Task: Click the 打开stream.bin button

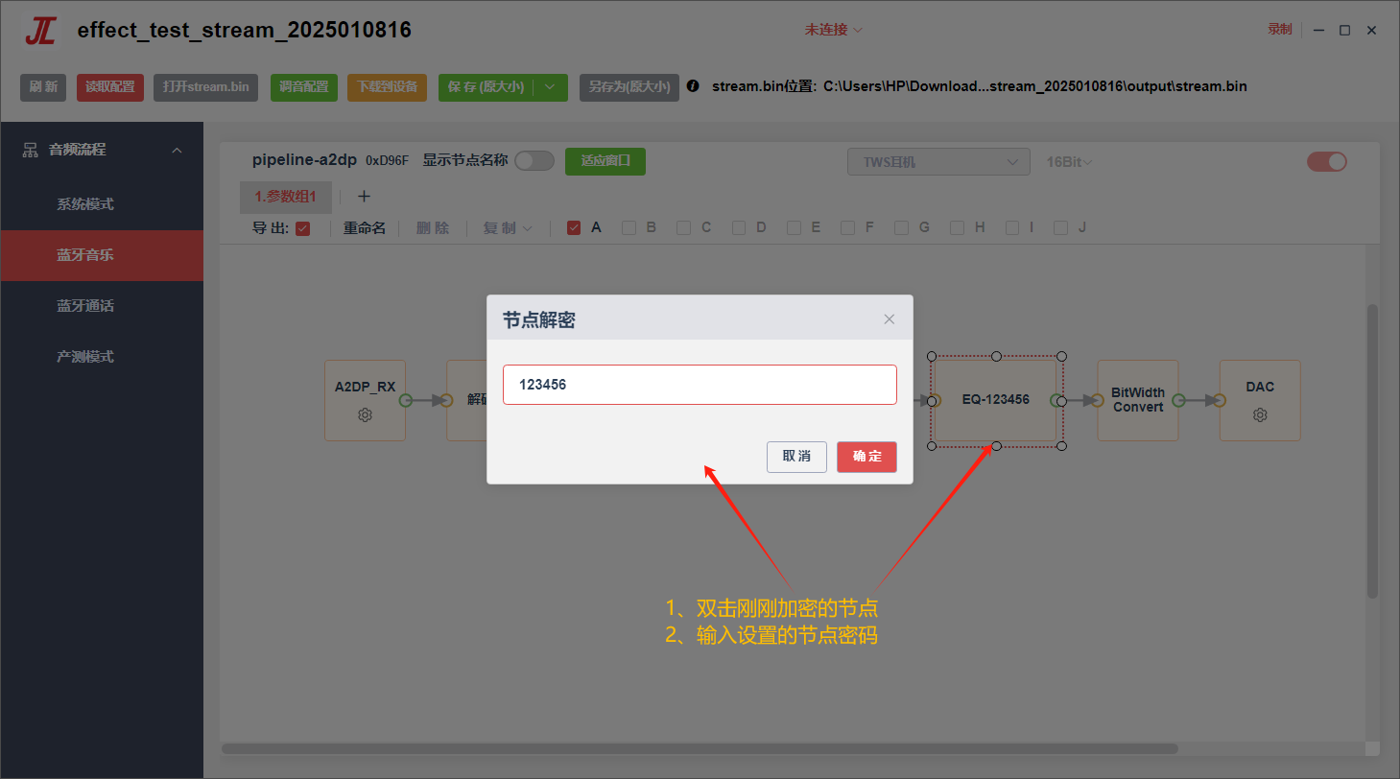Action: tap(205, 87)
